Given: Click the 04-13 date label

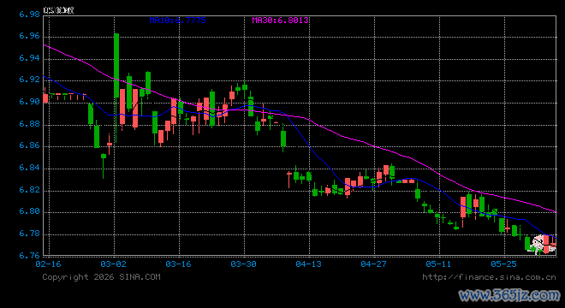Looking at the screenshot, I should click(x=308, y=264).
